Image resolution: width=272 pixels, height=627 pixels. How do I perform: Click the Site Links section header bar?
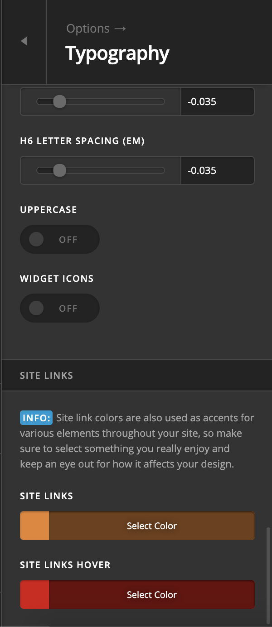pos(136,375)
